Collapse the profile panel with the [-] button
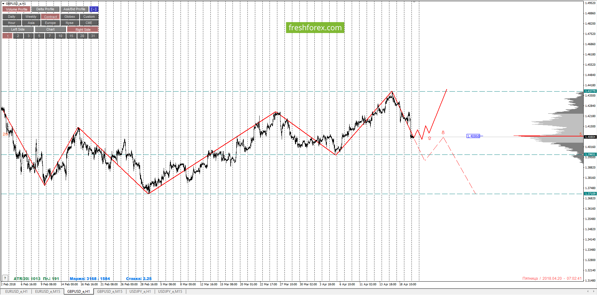The height and width of the screenshot is (295, 597). click(x=94, y=9)
